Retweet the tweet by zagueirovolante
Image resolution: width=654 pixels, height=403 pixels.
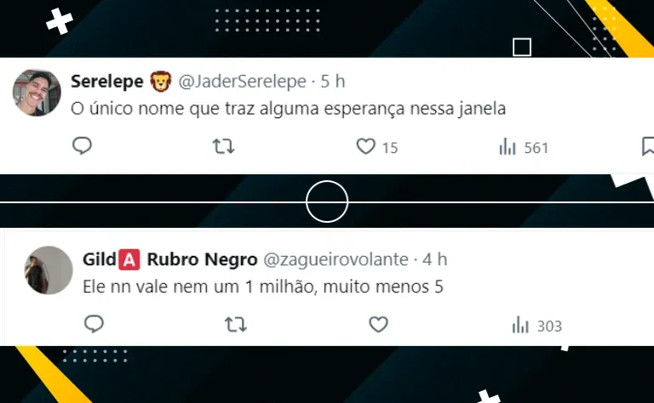(x=236, y=324)
